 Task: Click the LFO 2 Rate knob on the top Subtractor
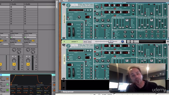(125, 32)
